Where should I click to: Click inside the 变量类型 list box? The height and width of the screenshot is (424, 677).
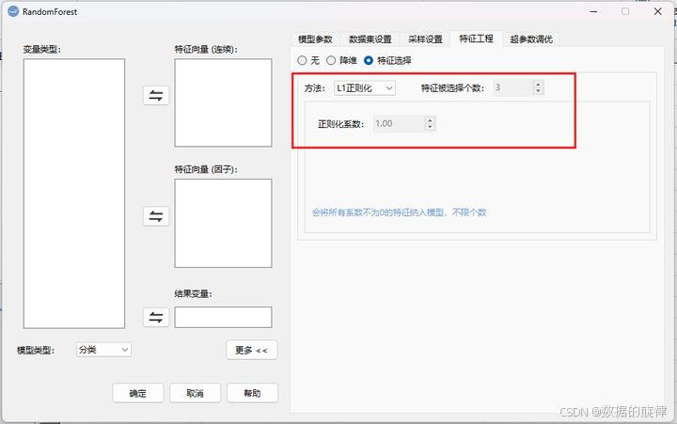74,194
